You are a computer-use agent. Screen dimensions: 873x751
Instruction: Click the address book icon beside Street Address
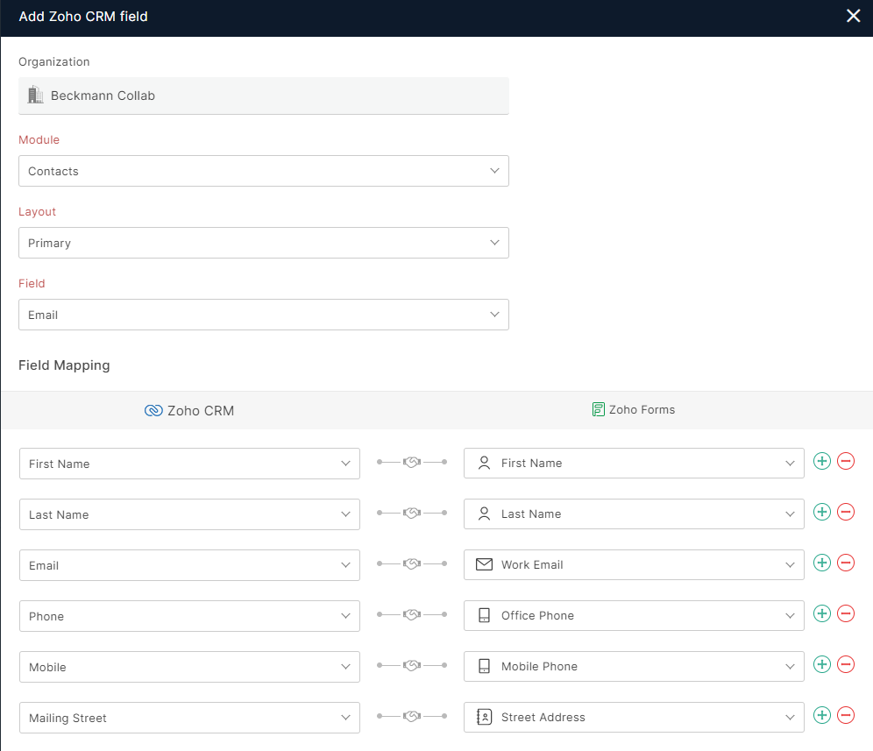[484, 717]
